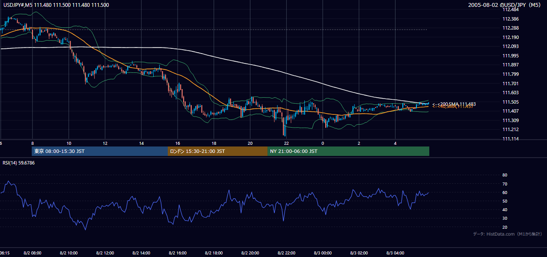This screenshot has height=257, width=547.
Task: Click price axis value 111.407
Action: coord(510,111)
